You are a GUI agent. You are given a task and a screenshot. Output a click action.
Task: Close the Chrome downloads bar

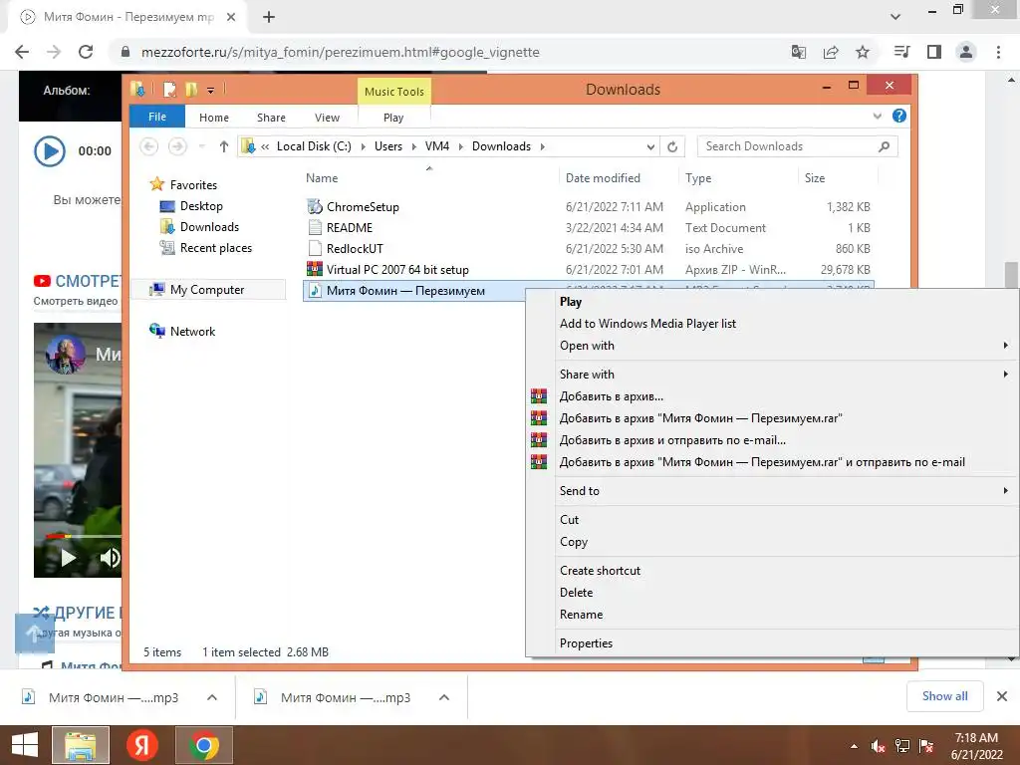click(1002, 696)
